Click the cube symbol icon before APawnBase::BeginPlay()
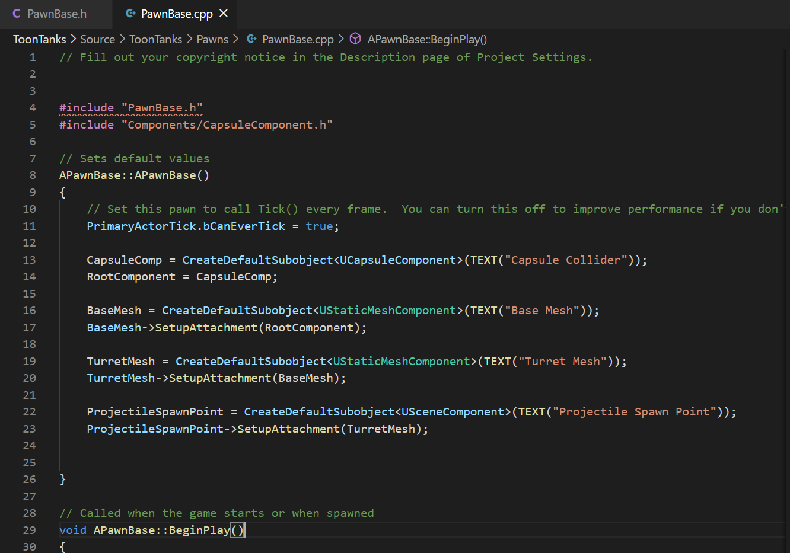 point(355,39)
